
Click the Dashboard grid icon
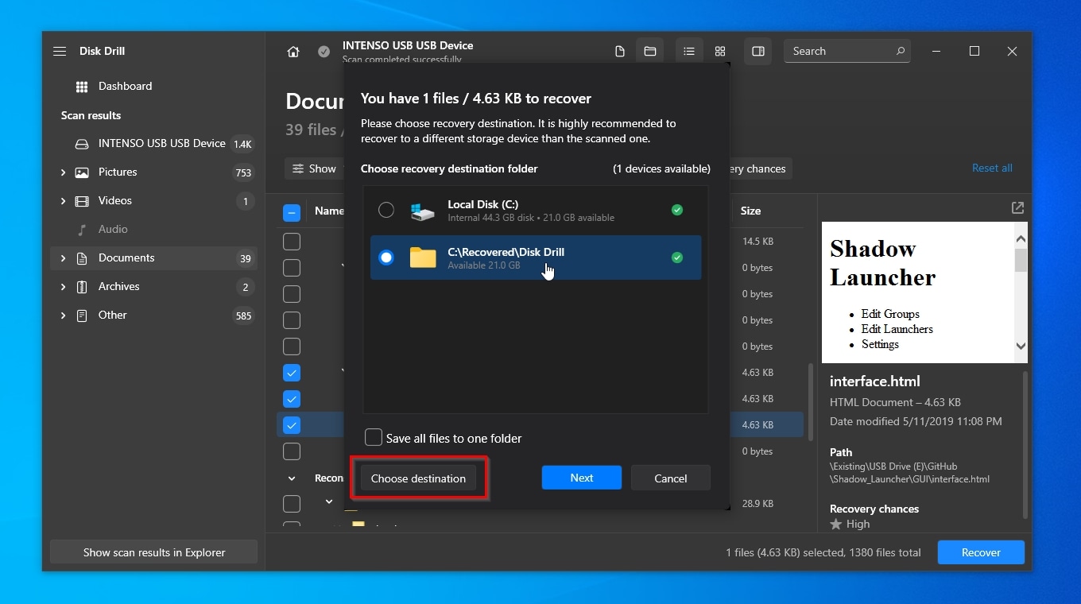coord(82,87)
